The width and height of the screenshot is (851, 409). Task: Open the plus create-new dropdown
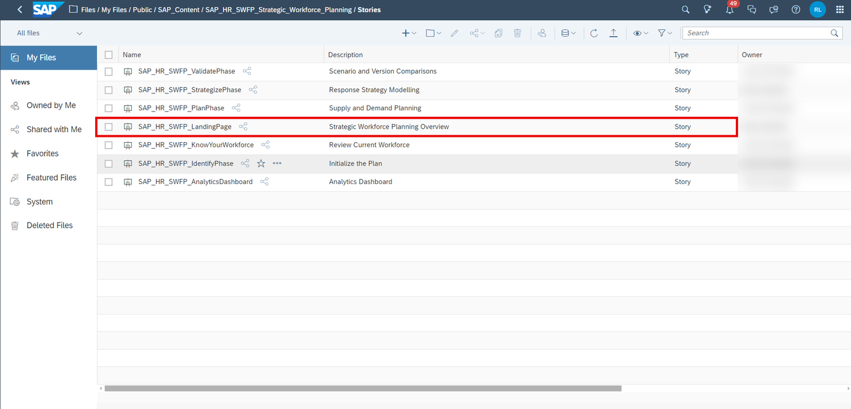[x=409, y=33]
